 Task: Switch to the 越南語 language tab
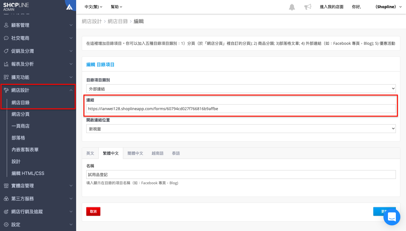click(x=158, y=153)
